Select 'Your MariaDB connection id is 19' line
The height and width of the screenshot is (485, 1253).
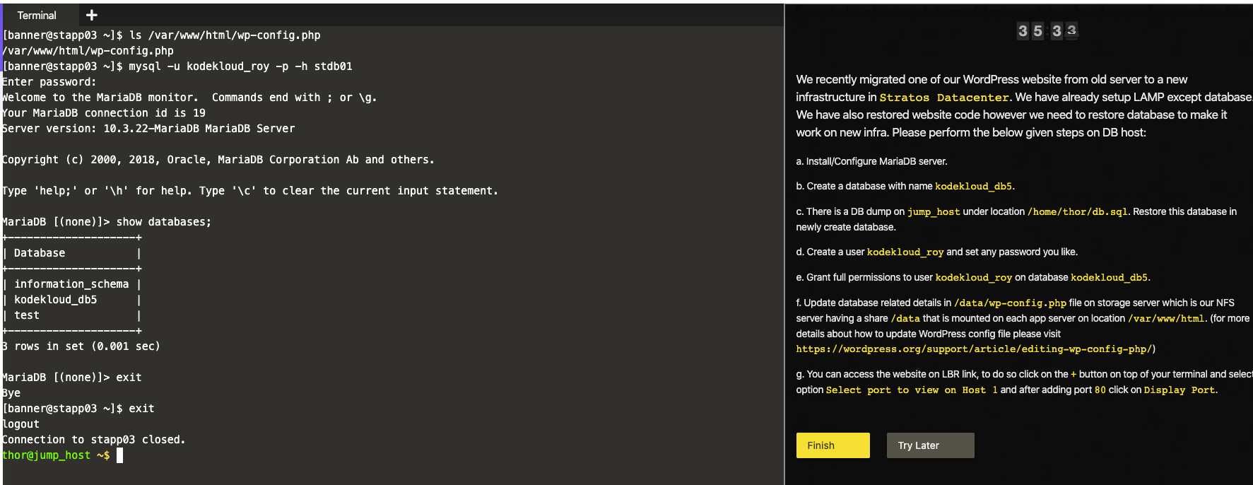coord(104,113)
